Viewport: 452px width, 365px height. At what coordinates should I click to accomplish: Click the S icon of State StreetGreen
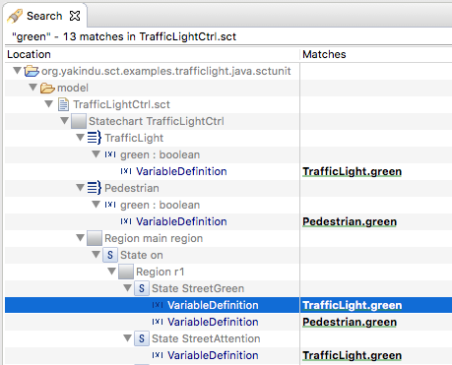click(142, 288)
